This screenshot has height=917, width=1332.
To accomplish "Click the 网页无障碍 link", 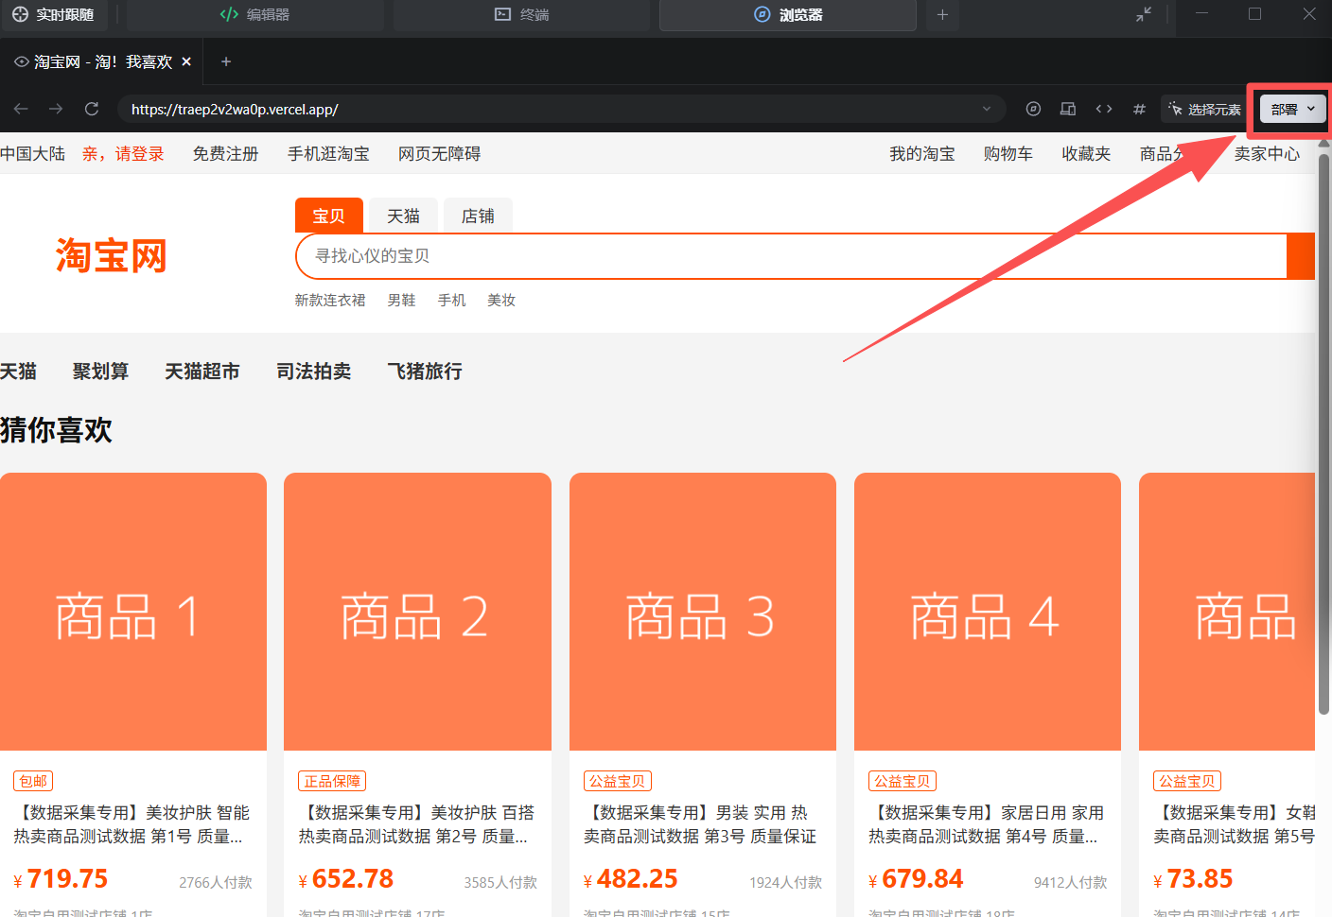I will pyautogui.click(x=439, y=153).
